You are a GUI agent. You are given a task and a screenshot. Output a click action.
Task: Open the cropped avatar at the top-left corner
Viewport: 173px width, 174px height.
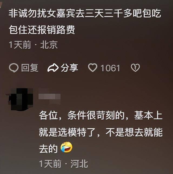(1, 4)
